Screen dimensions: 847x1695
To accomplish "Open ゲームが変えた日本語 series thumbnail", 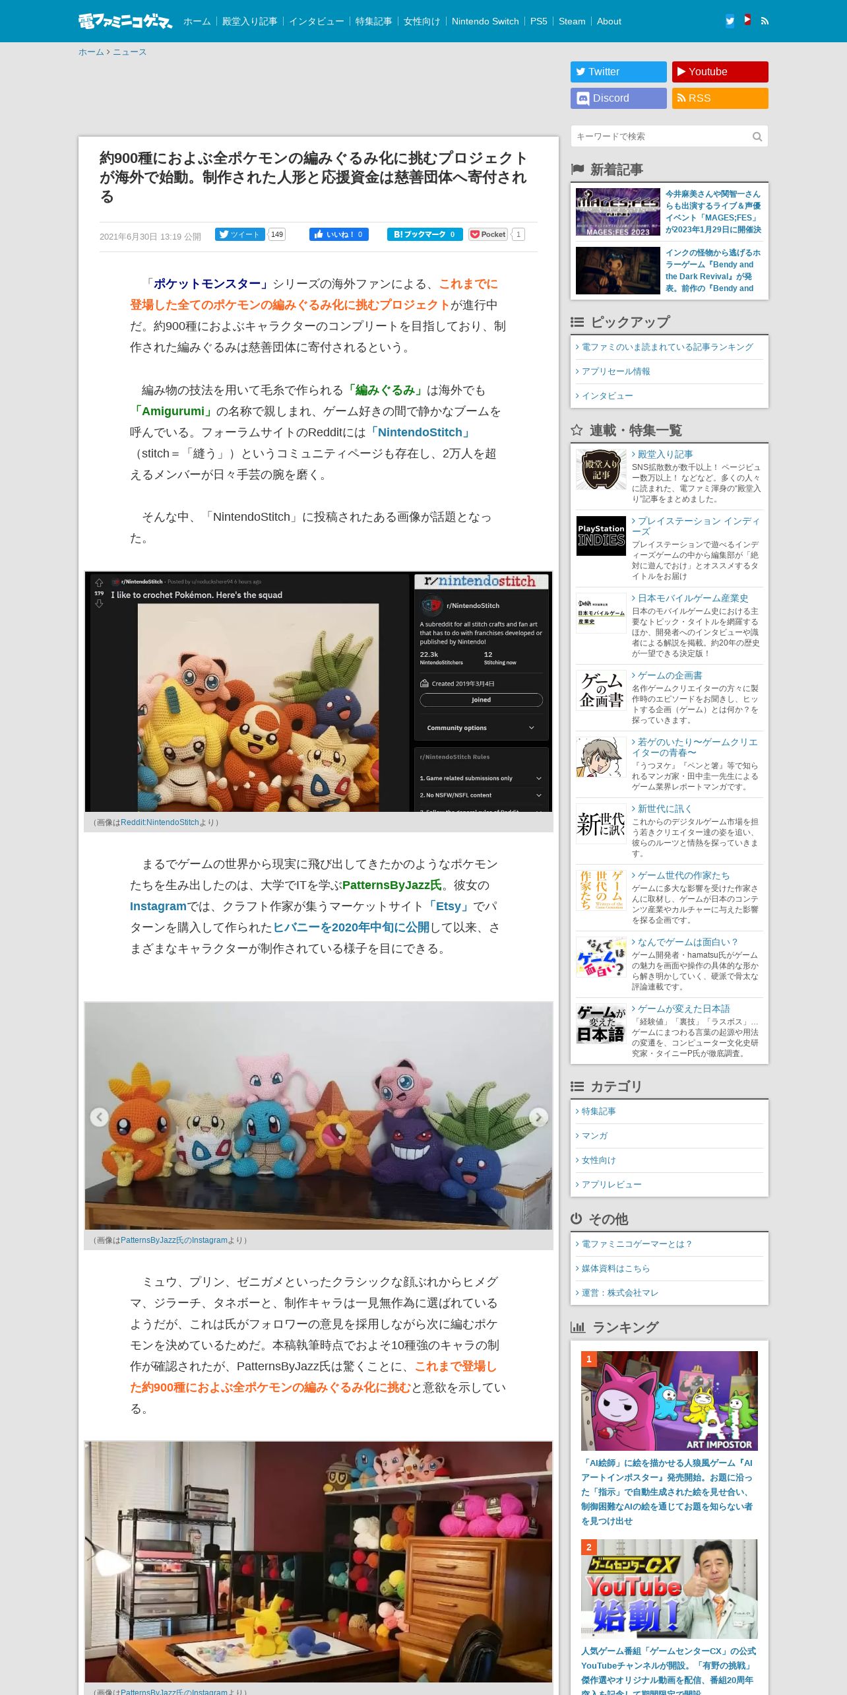I will click(x=601, y=1024).
